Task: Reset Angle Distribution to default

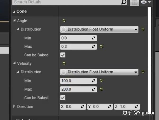Action: point(143,29)
